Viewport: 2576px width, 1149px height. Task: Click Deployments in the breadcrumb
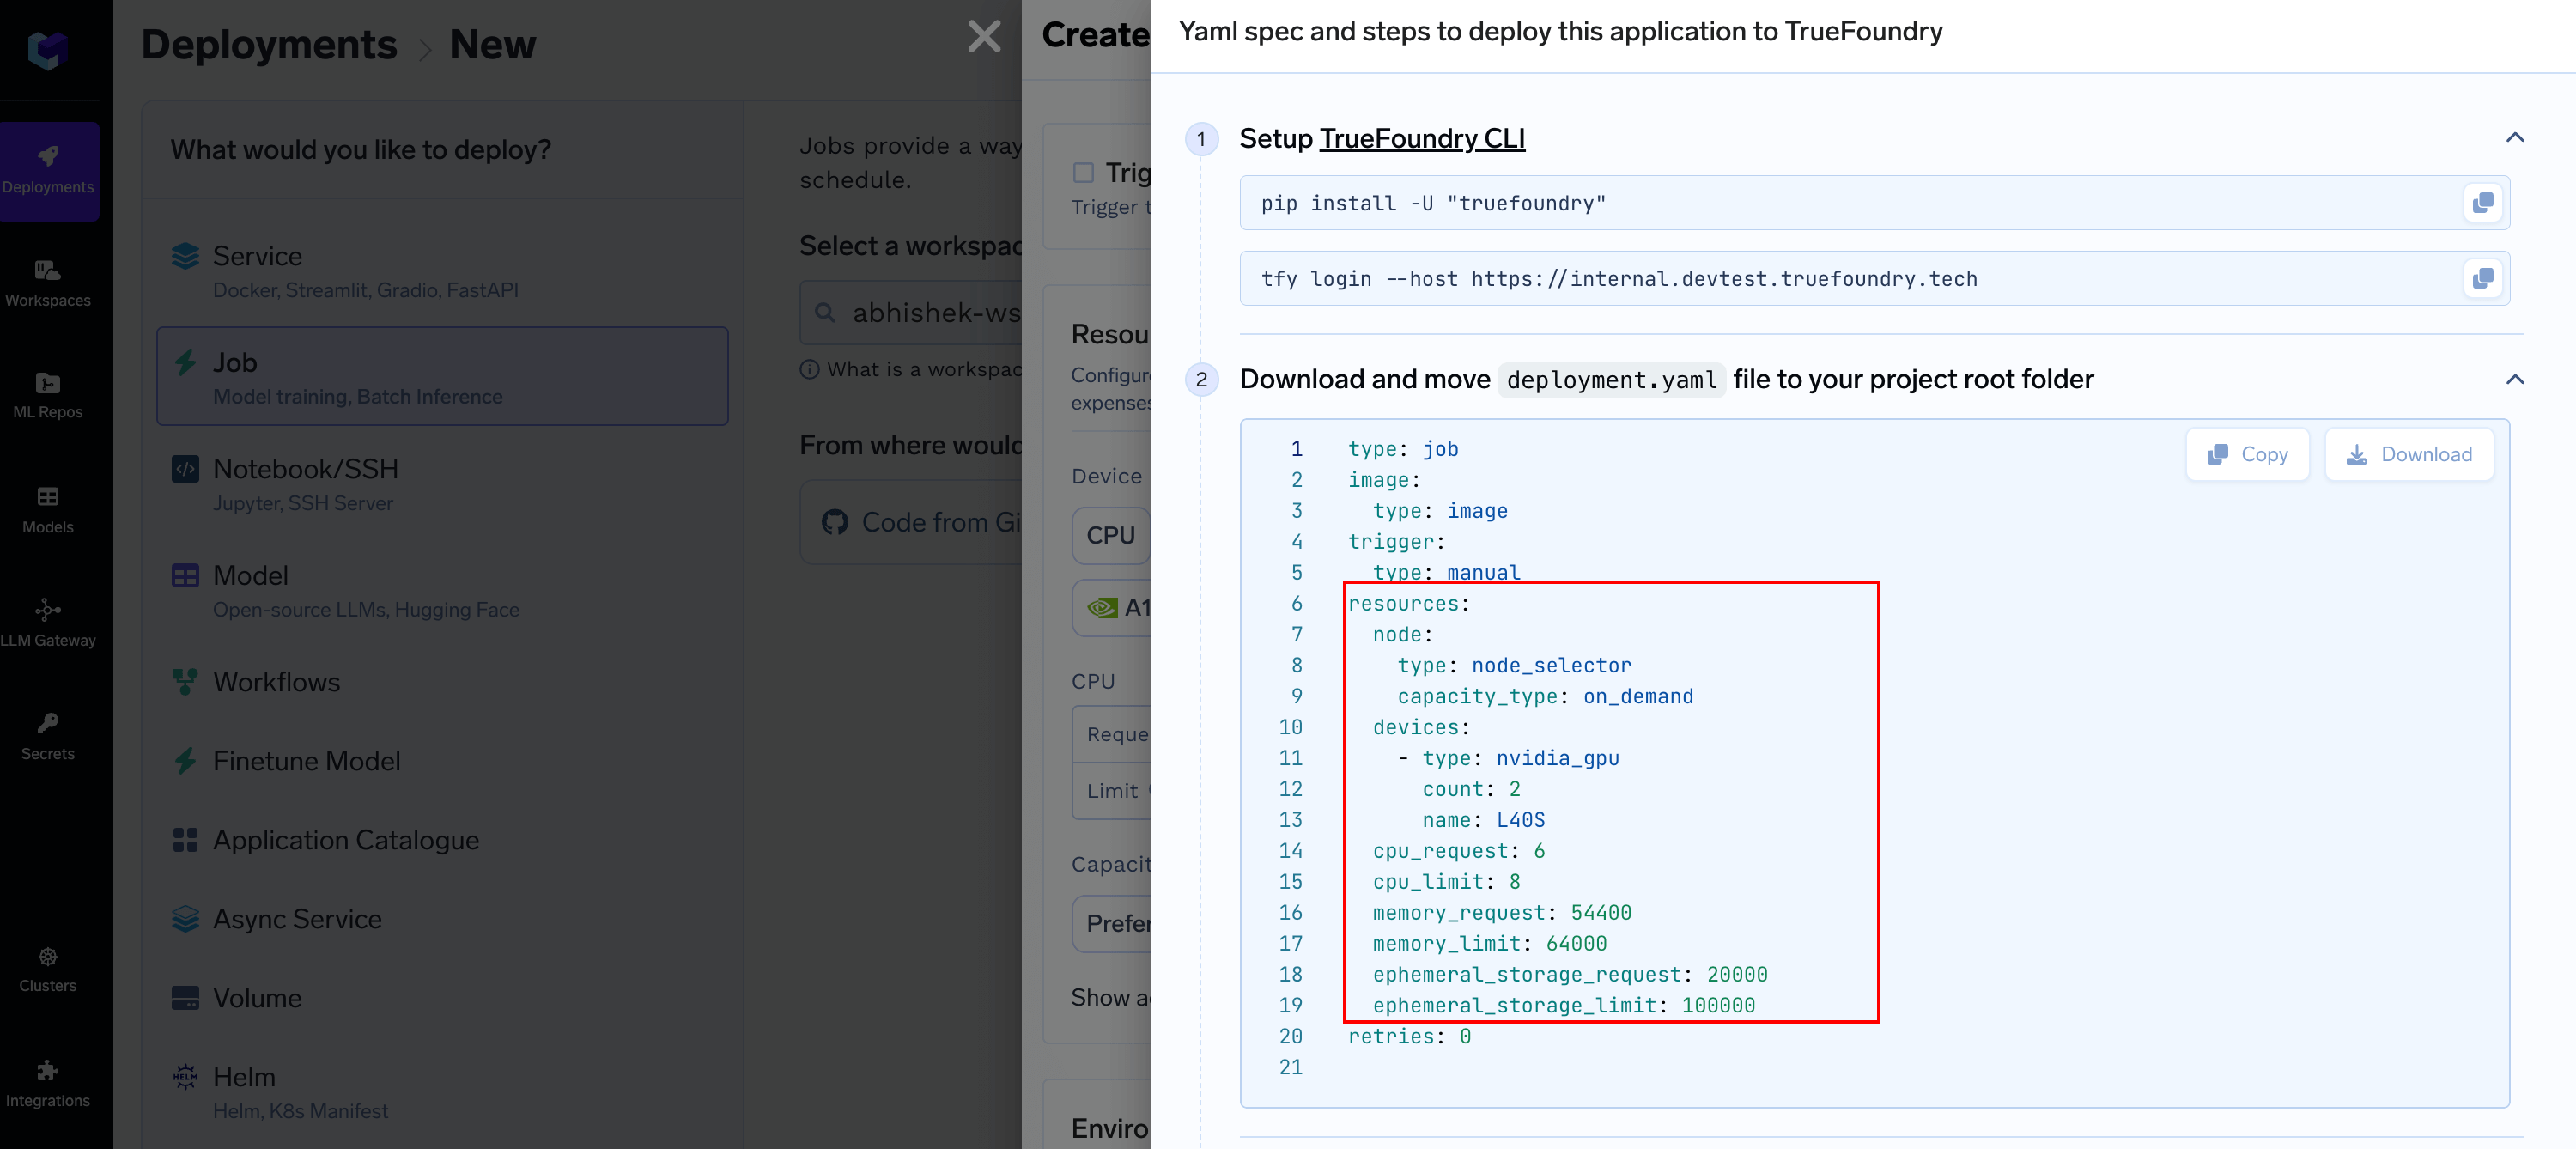pos(269,44)
